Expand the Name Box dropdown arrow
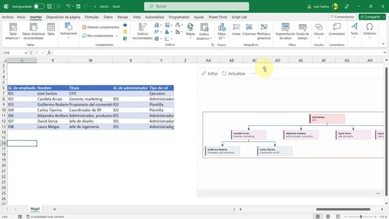389x219 pixels. [x=26, y=53]
